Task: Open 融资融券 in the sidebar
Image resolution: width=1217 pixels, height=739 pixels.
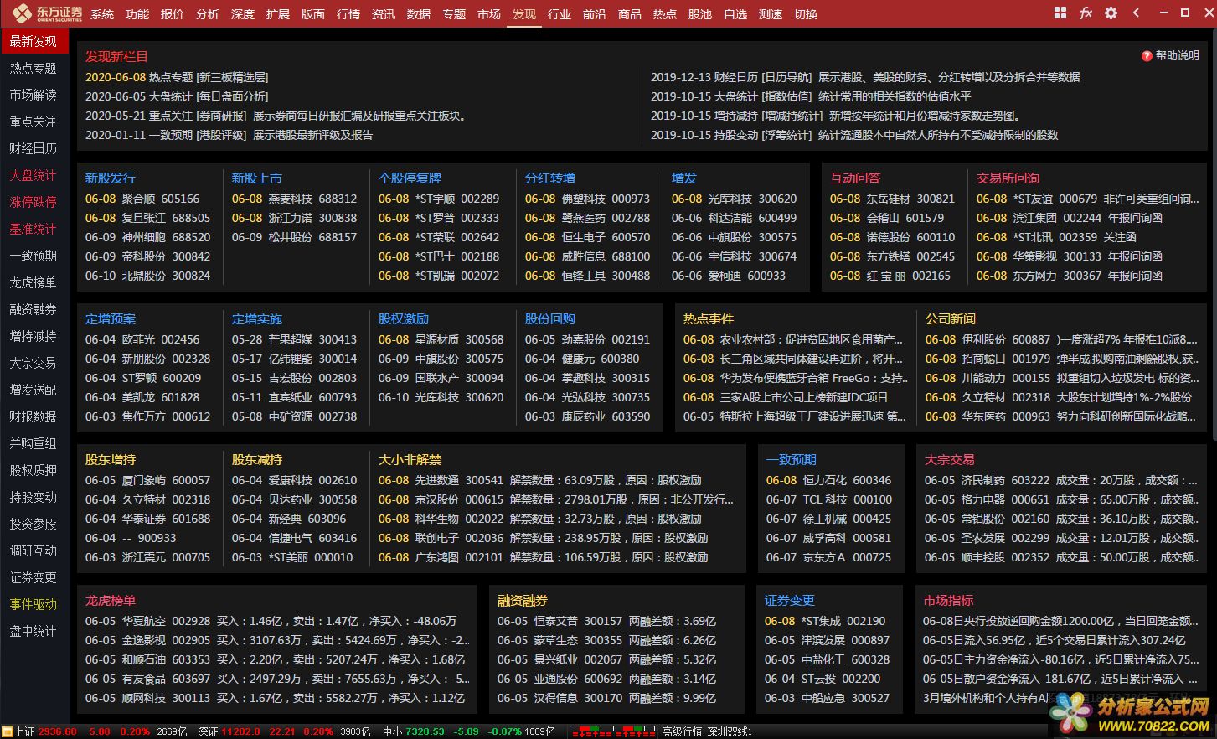Action: (34, 309)
